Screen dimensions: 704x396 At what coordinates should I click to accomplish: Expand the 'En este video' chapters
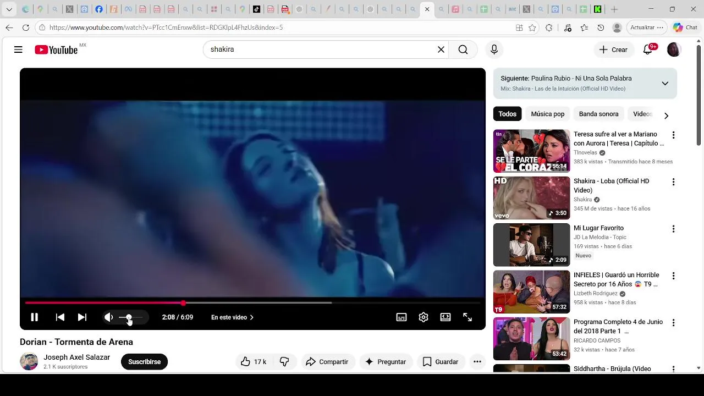tap(232, 317)
